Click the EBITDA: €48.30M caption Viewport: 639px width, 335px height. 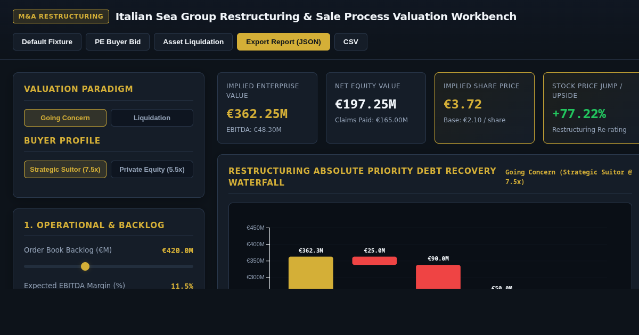(254, 130)
